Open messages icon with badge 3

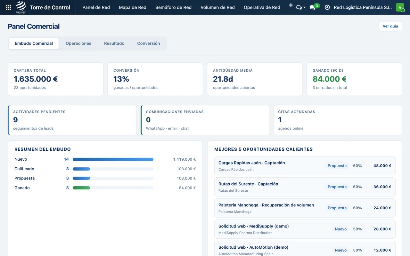coord(315,7)
